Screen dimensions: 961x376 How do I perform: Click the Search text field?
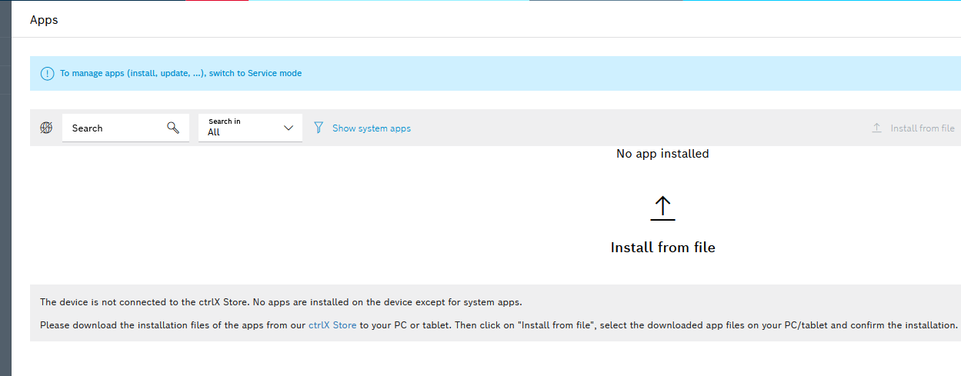click(x=125, y=128)
